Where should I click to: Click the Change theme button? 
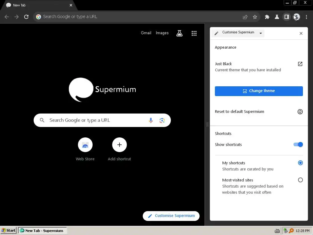click(x=259, y=91)
